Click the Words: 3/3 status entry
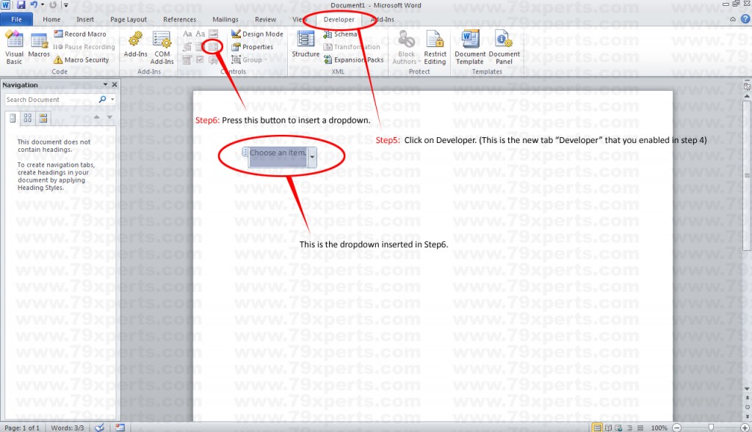The image size is (752, 432). point(67,428)
